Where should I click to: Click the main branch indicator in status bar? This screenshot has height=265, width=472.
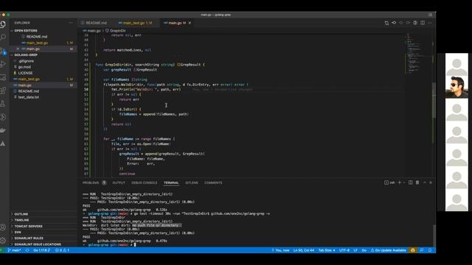14,250
